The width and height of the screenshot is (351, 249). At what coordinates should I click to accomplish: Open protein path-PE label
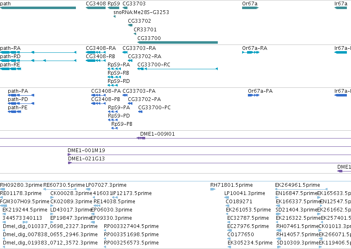[18, 108]
